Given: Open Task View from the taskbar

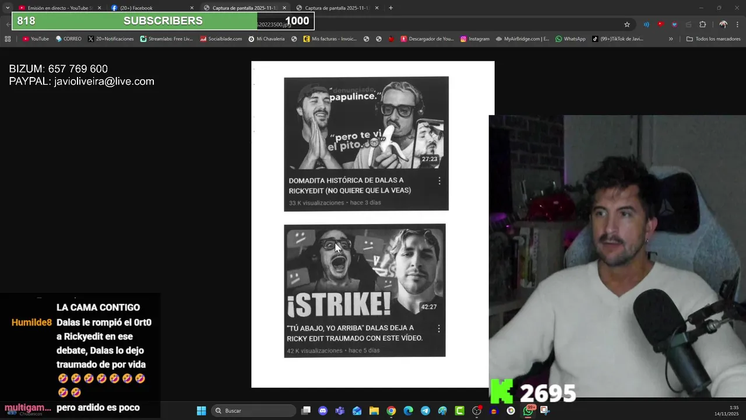Looking at the screenshot, I should 306,411.
